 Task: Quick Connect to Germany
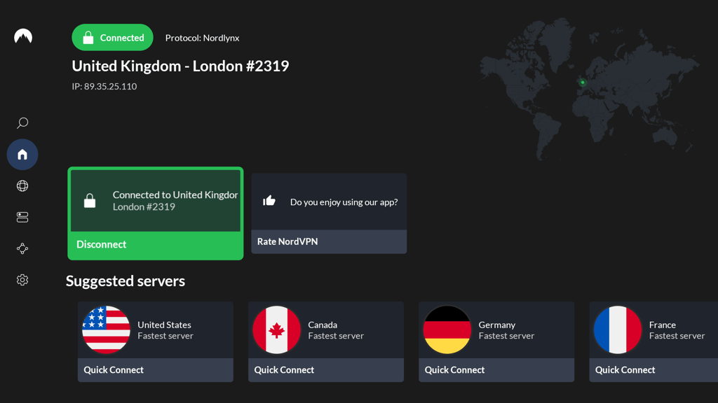496,369
